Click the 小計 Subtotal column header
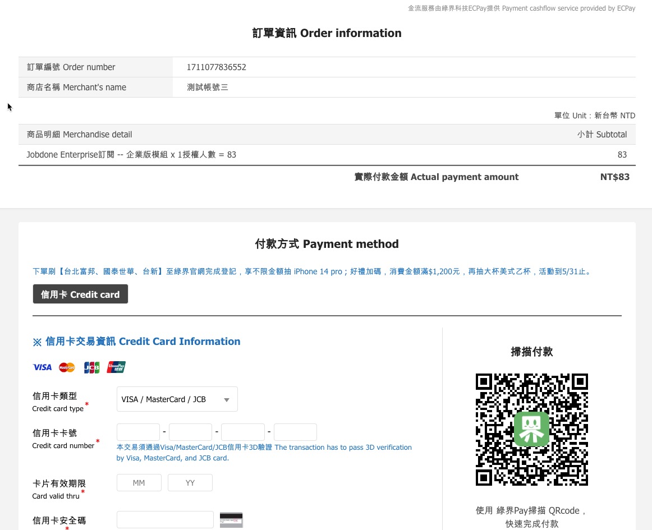Image resolution: width=652 pixels, height=530 pixels. pos(602,134)
